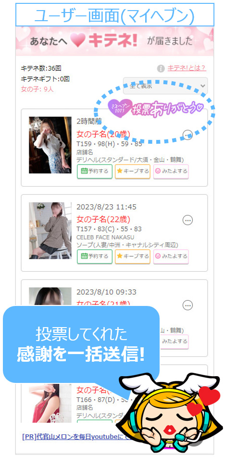Open the red-dress girl's thumbnail photo
Viewport: 225px width, 457px height.
[x=50, y=403]
